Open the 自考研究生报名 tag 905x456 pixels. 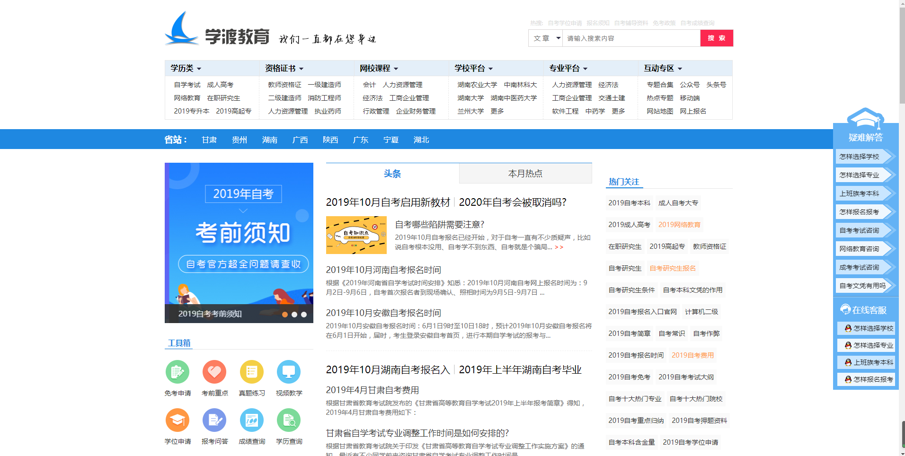pos(673,268)
